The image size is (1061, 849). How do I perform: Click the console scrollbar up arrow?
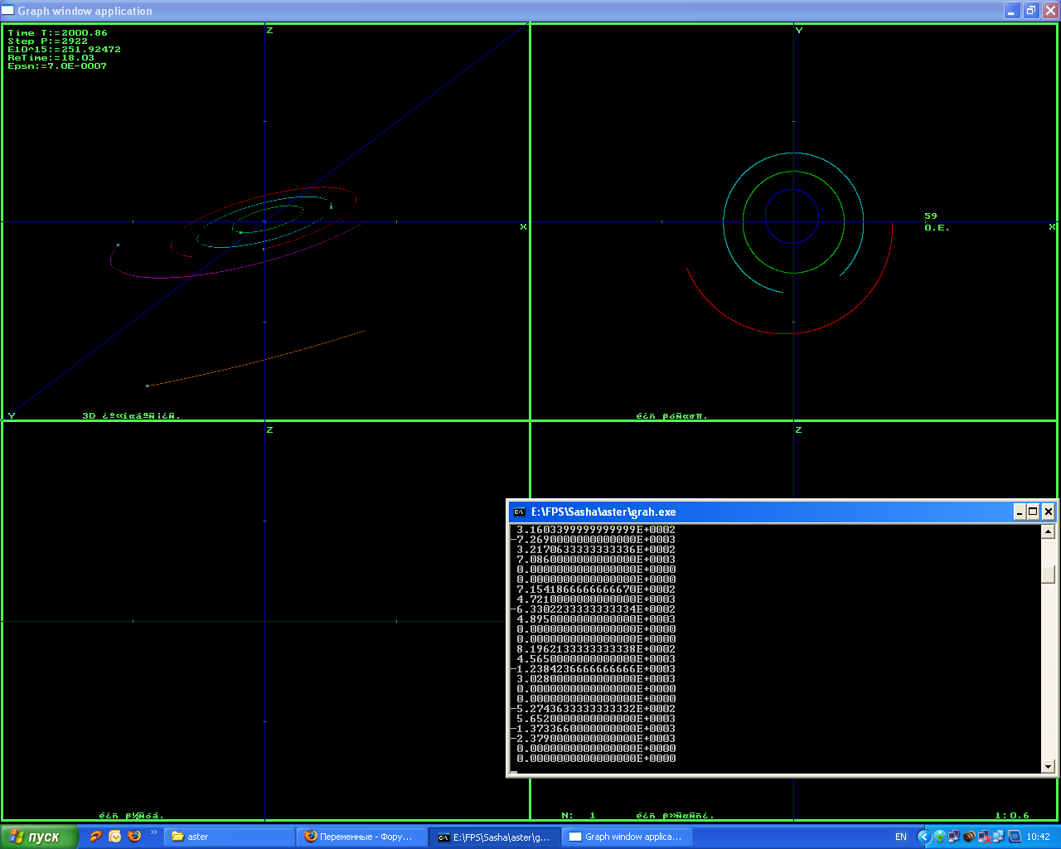tap(1048, 531)
